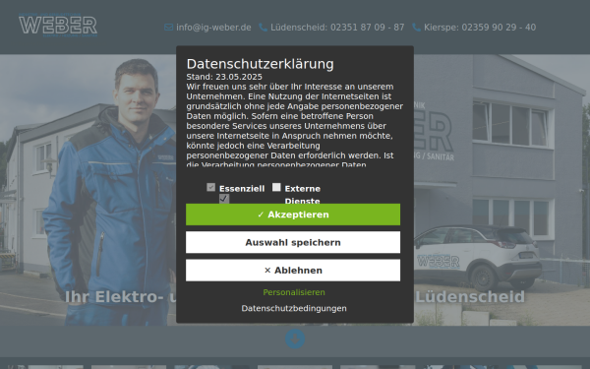Toggle the Essenziell checkbox

211,187
